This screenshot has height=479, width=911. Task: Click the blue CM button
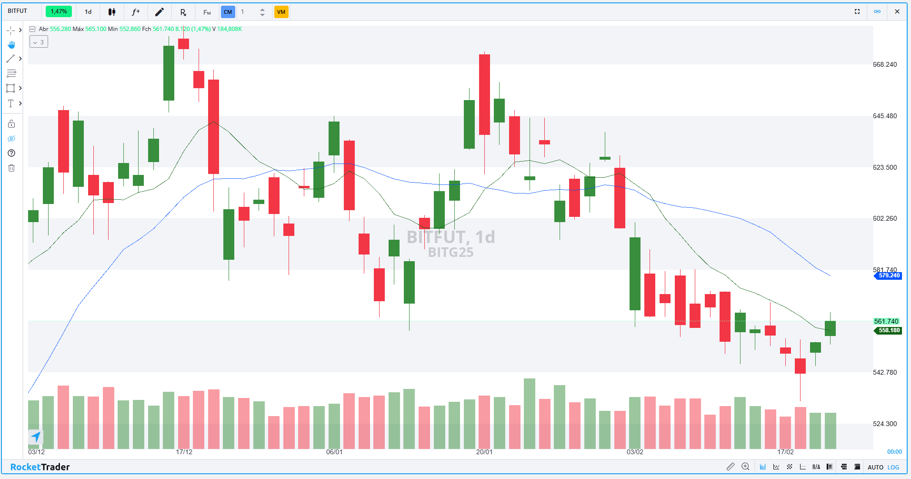(x=228, y=12)
